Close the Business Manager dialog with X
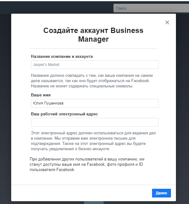The image size is (189, 204). tap(167, 22)
